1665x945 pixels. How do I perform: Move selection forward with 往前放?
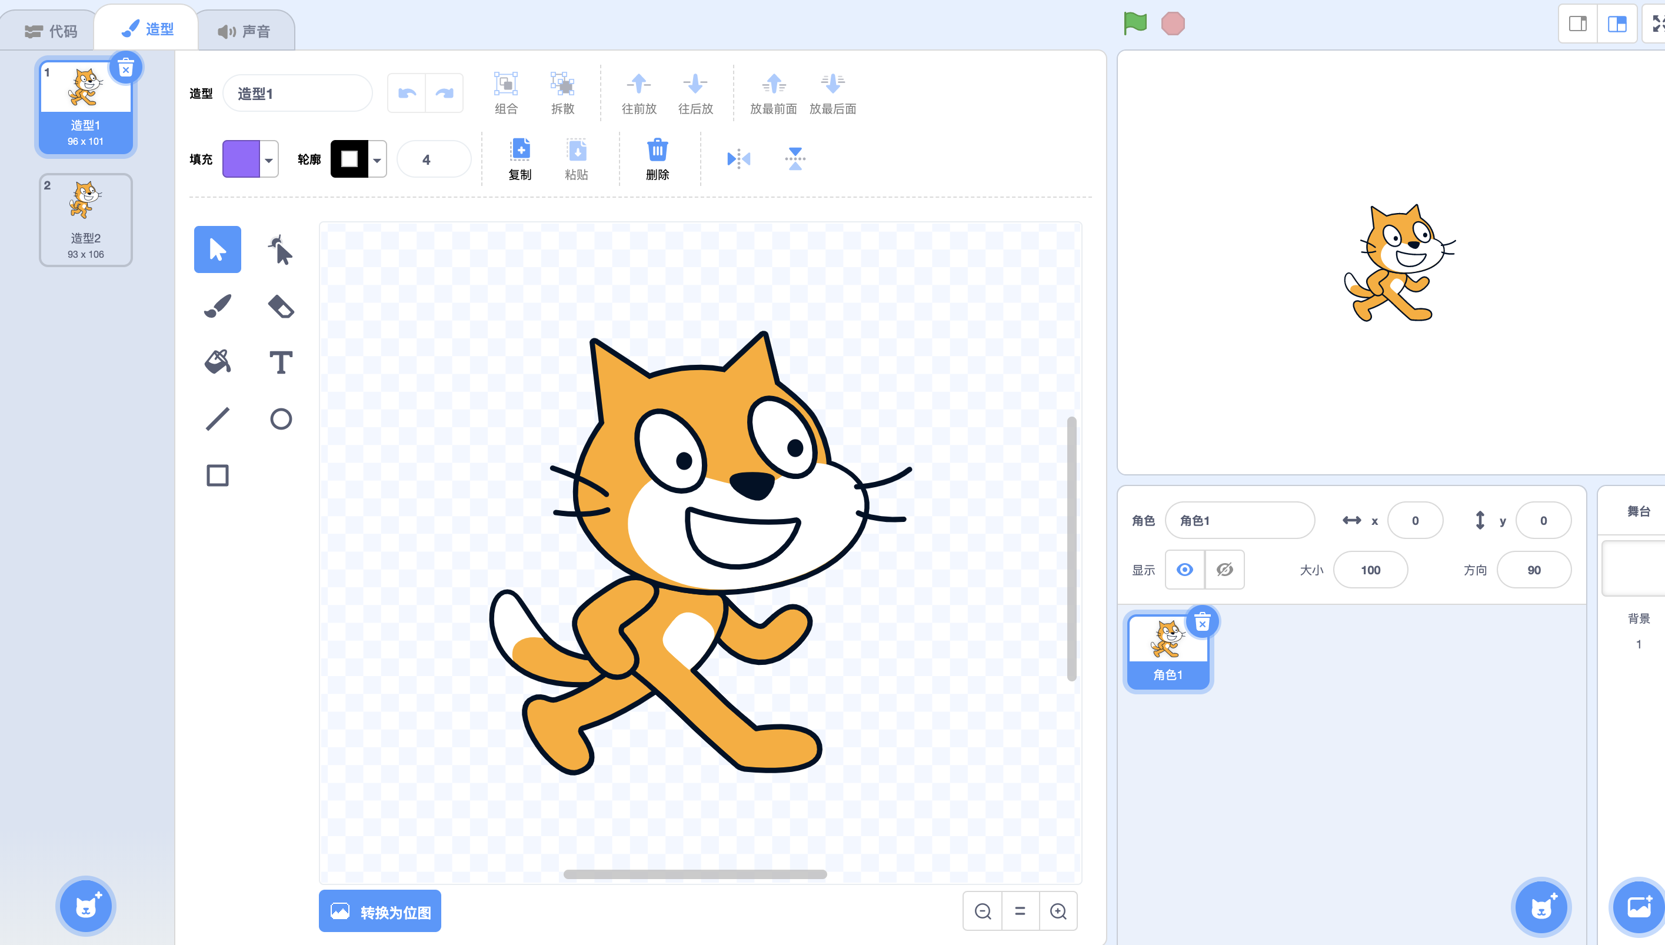click(639, 94)
